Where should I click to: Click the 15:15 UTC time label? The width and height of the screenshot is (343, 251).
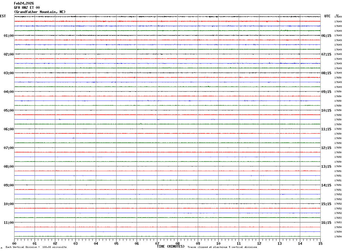pyautogui.click(x=326, y=204)
